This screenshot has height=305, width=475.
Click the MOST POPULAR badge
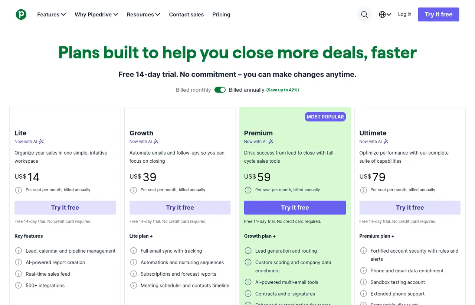(x=325, y=117)
